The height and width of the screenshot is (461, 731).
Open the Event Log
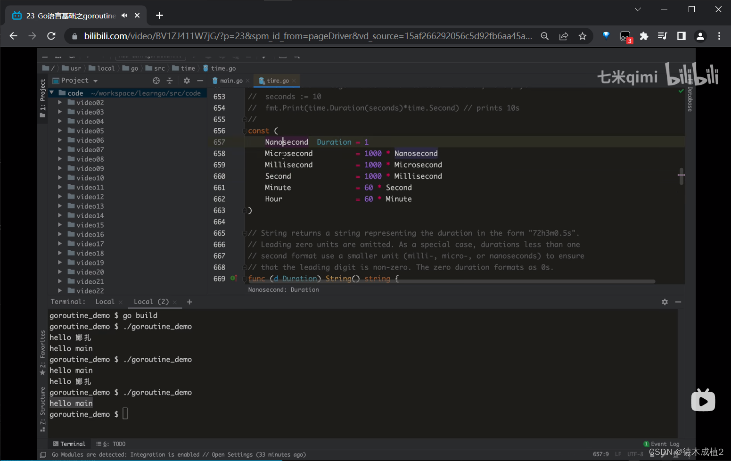pos(662,444)
